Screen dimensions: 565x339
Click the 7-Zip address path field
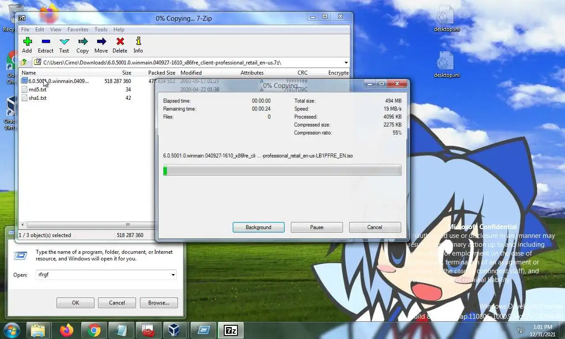[x=191, y=62]
